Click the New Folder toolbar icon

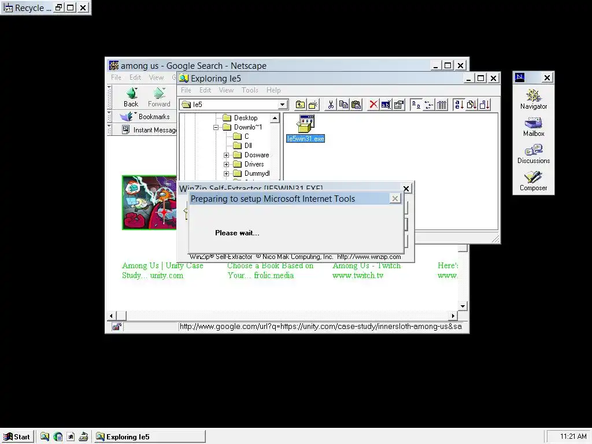pyautogui.click(x=313, y=105)
